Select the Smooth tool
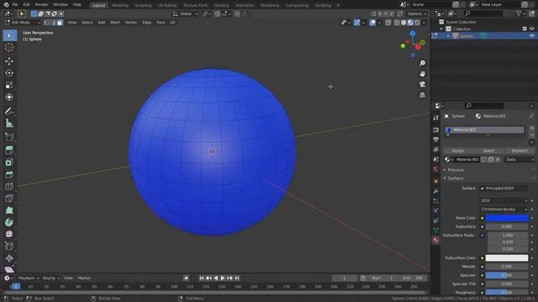The width and height of the screenshot is (538, 302). (x=9, y=234)
